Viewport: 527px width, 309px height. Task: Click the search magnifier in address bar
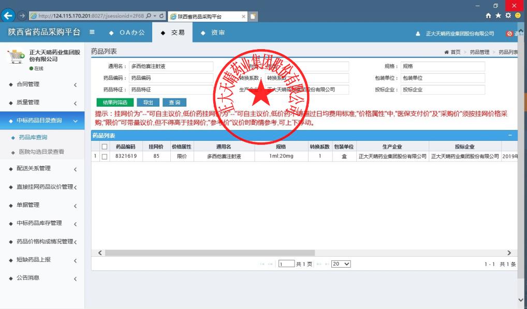pos(149,16)
